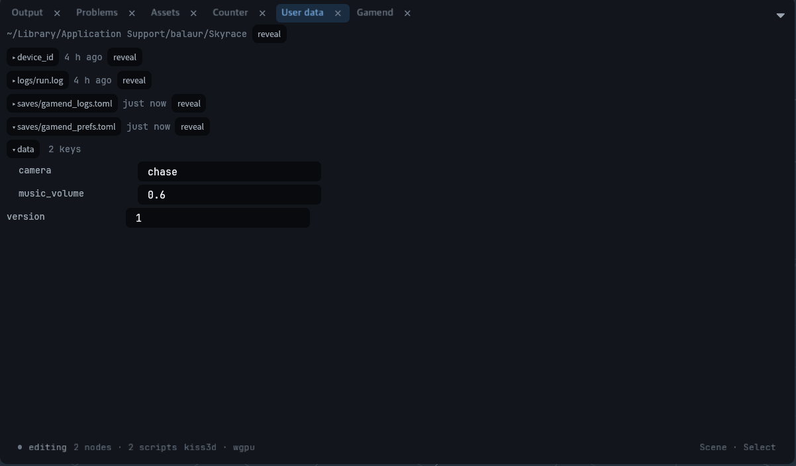Click the camera key label
796x466 pixels.
[34, 170]
